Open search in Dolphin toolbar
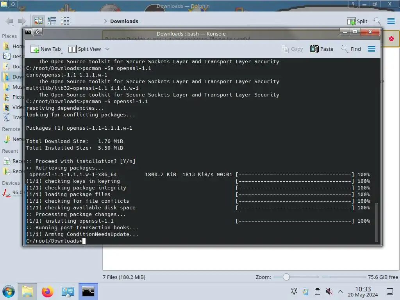Image resolution: width=400 pixels, height=300 pixels. point(377,21)
